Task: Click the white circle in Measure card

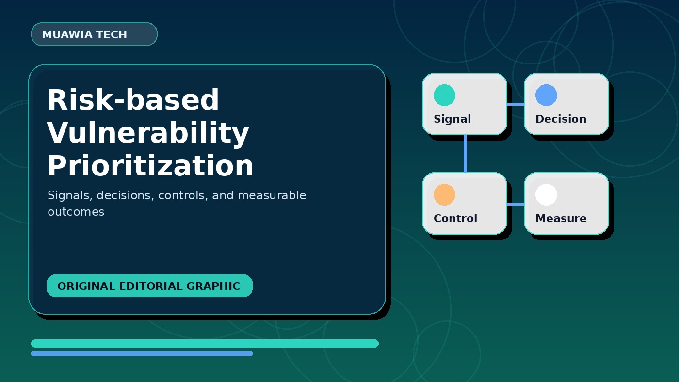Action: [x=546, y=194]
